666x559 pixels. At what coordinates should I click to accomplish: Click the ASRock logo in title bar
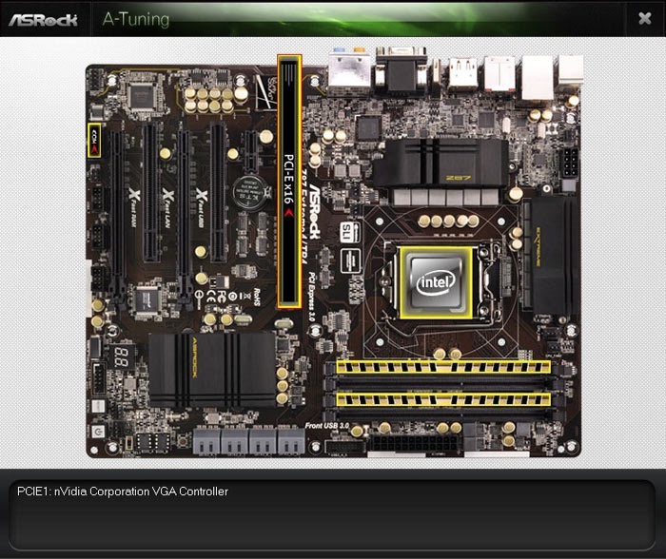pos(44,20)
